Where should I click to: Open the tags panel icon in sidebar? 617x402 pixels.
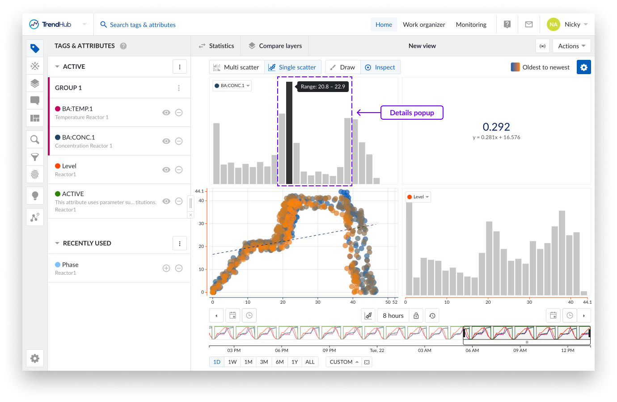35,48
